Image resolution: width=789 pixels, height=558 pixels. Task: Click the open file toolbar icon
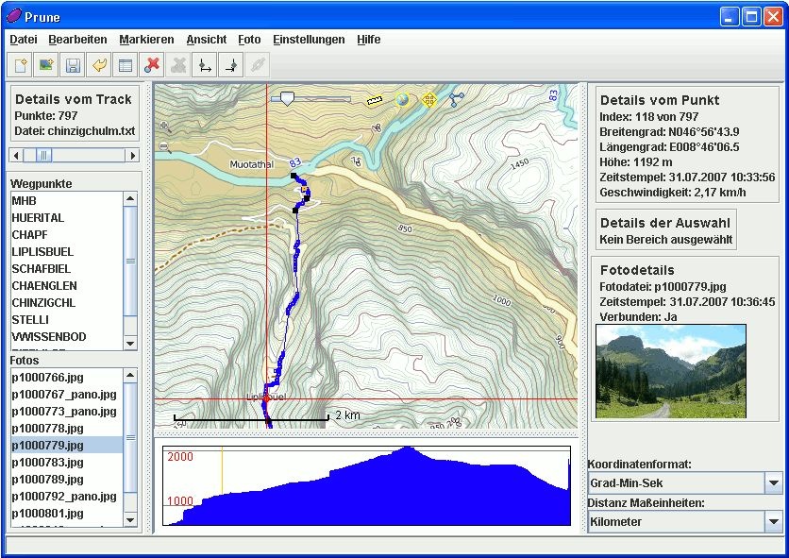tap(21, 65)
